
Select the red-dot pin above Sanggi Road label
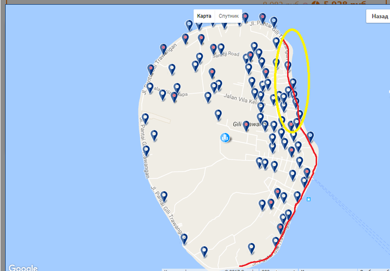(x=213, y=48)
